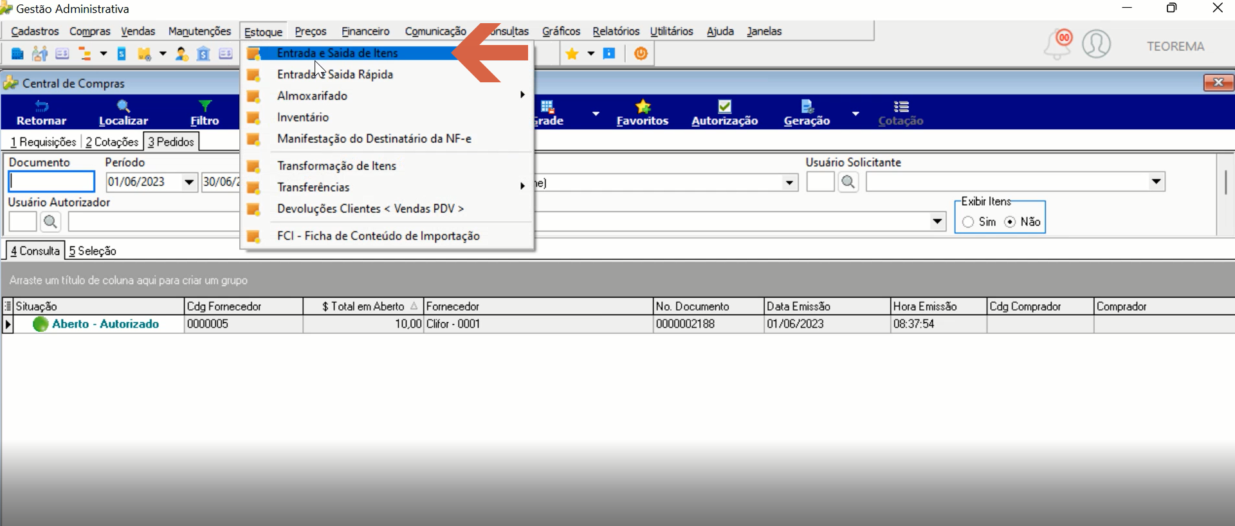The image size is (1235, 526).
Task: Click the Documento input field
Action: (51, 182)
